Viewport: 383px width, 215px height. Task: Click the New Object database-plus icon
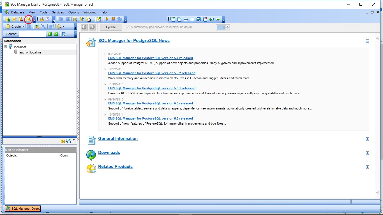click(89, 19)
